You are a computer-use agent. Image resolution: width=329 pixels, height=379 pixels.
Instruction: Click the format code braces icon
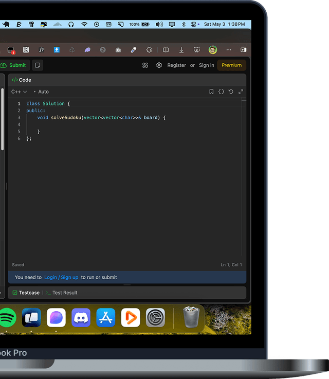pos(221,92)
